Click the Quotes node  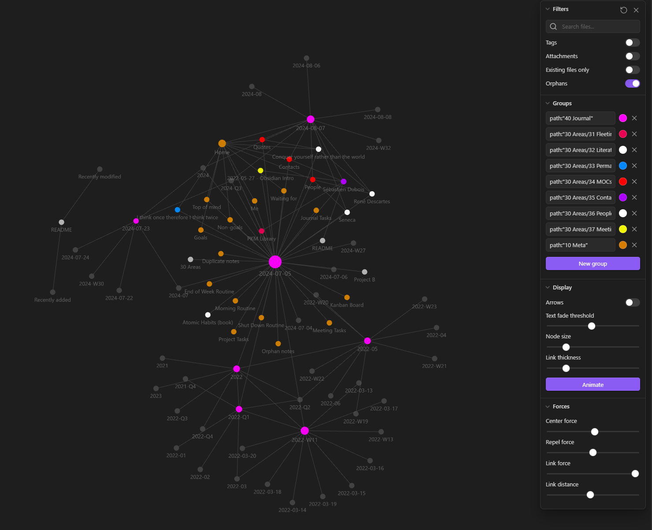point(262,140)
